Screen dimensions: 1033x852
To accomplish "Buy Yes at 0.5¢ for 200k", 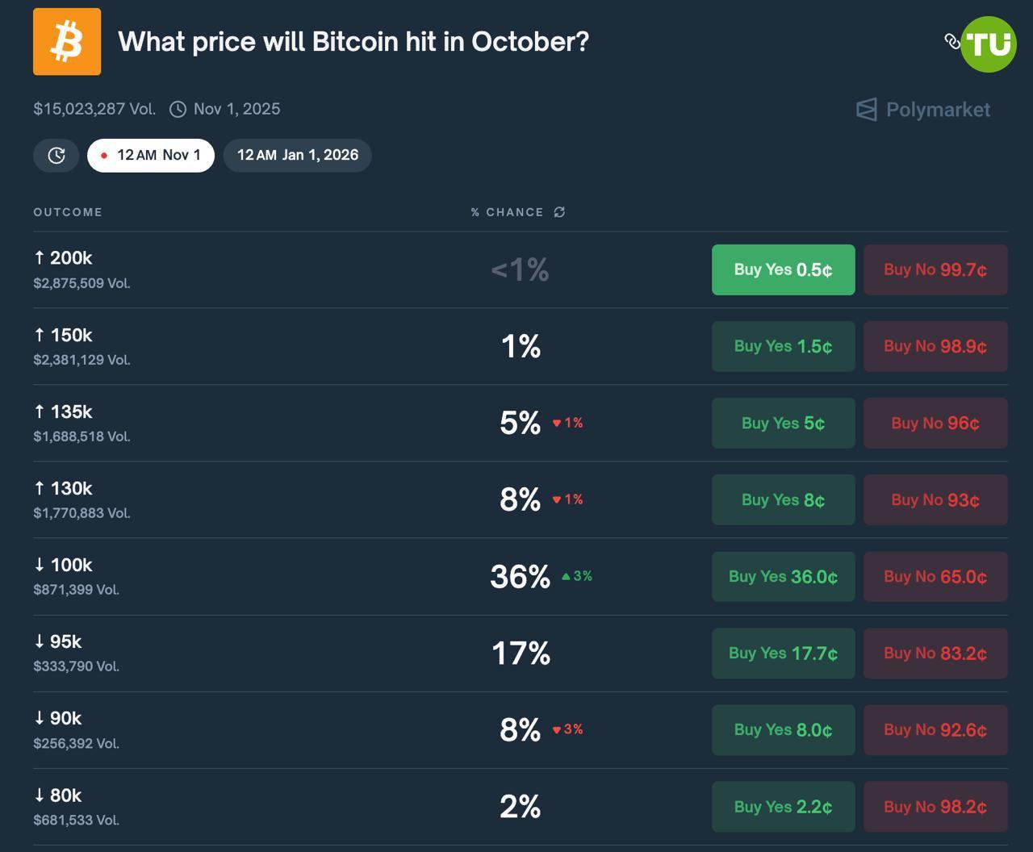I will (x=783, y=269).
